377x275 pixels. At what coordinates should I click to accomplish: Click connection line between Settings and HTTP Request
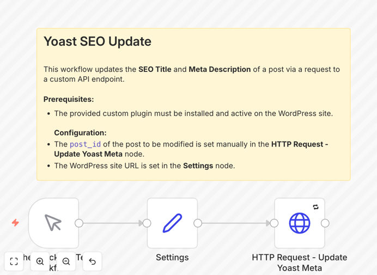236,223
